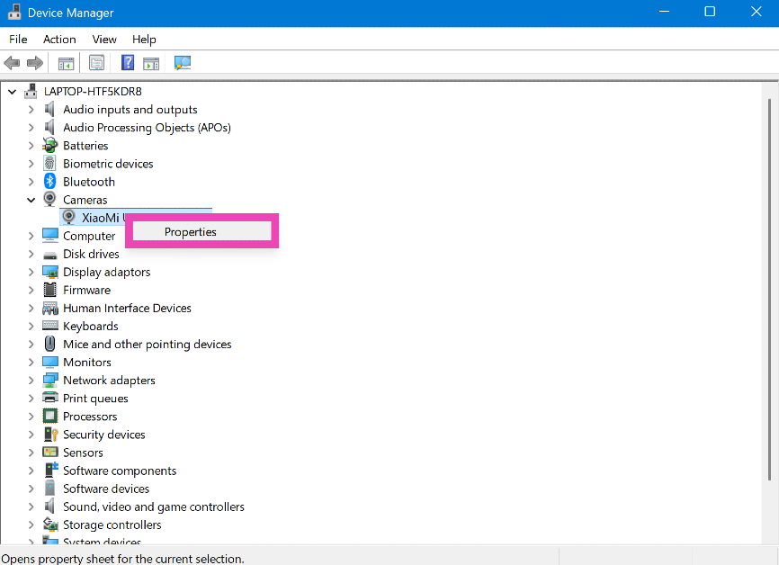779x565 pixels.
Task: Select the Display adaptors tree item
Action: point(106,272)
